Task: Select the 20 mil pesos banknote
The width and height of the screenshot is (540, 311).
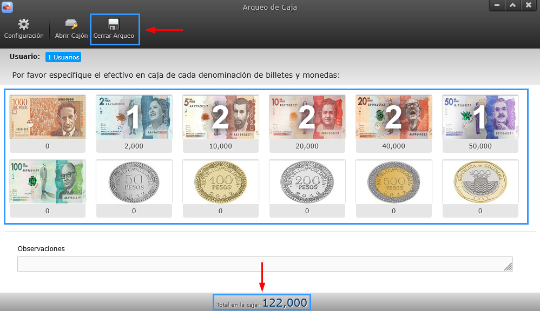Action: pos(393,117)
